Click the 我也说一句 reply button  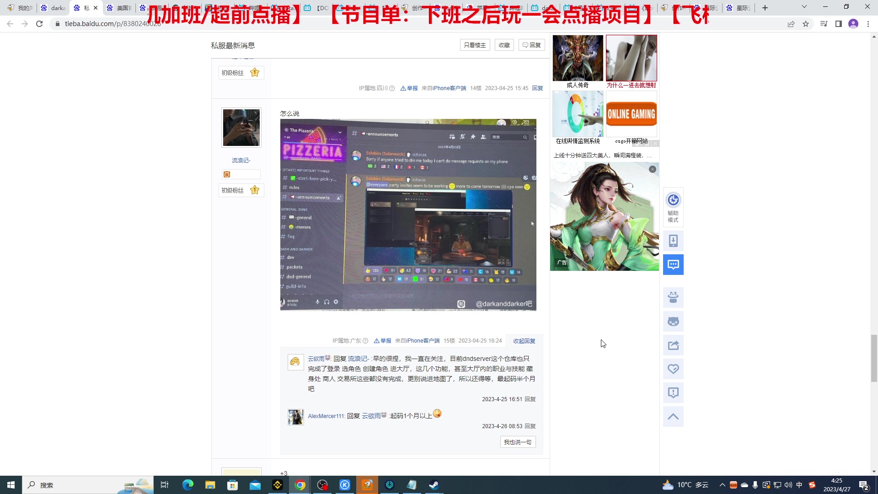click(518, 442)
